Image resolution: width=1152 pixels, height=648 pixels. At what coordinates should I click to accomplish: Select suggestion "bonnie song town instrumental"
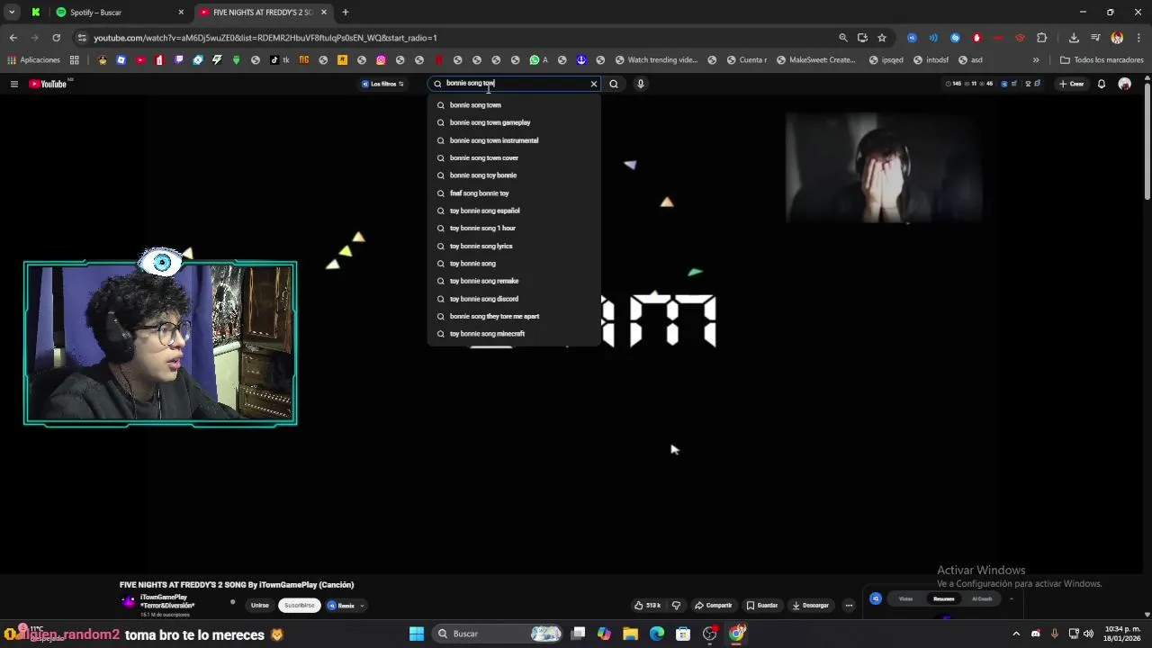point(514,140)
